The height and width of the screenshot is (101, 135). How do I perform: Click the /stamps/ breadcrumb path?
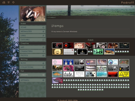[51, 17]
